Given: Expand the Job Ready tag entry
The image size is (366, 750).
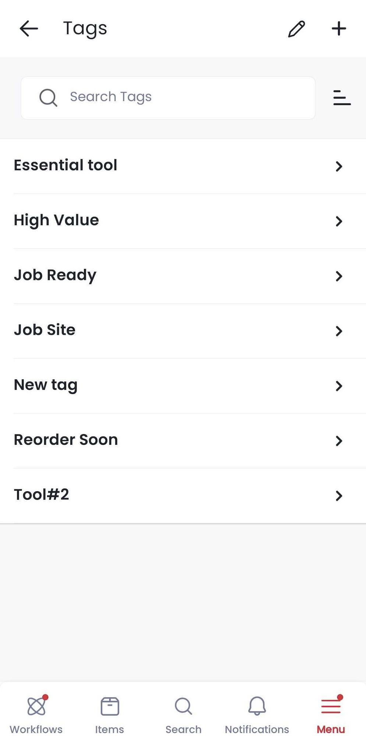Looking at the screenshot, I should click(x=339, y=276).
